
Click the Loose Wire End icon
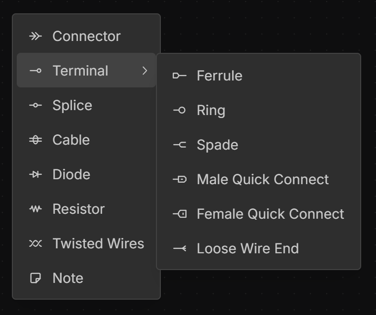click(x=180, y=248)
